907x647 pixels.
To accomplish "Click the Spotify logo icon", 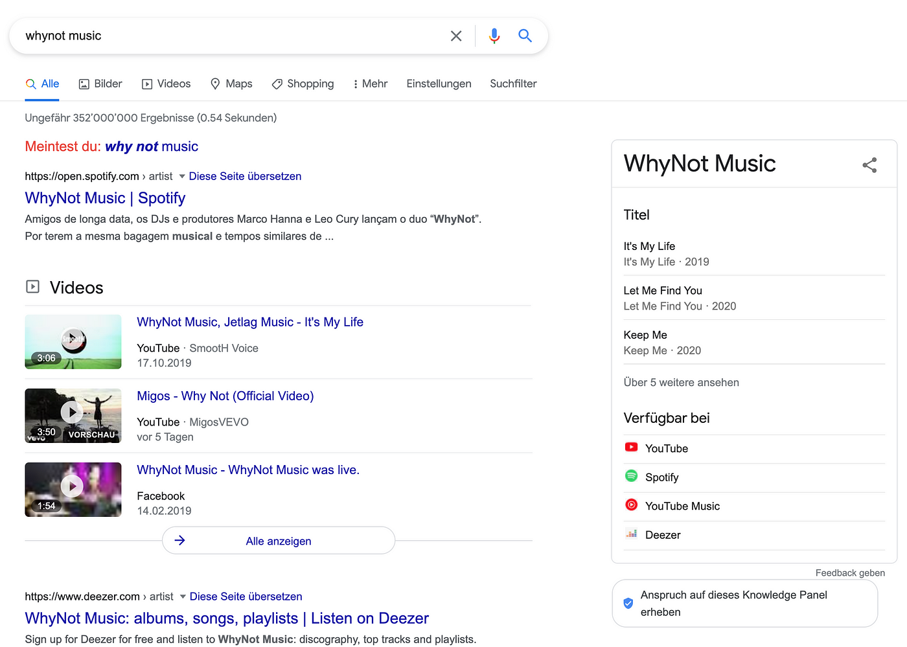I will tap(631, 476).
